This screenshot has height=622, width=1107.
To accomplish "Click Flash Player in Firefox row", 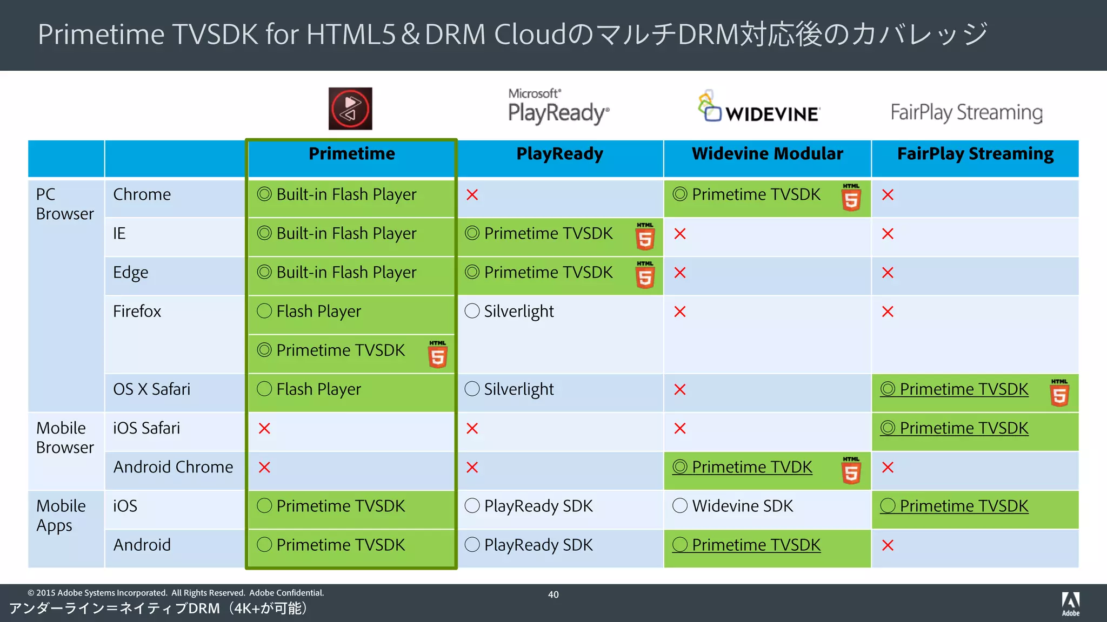I will point(318,312).
